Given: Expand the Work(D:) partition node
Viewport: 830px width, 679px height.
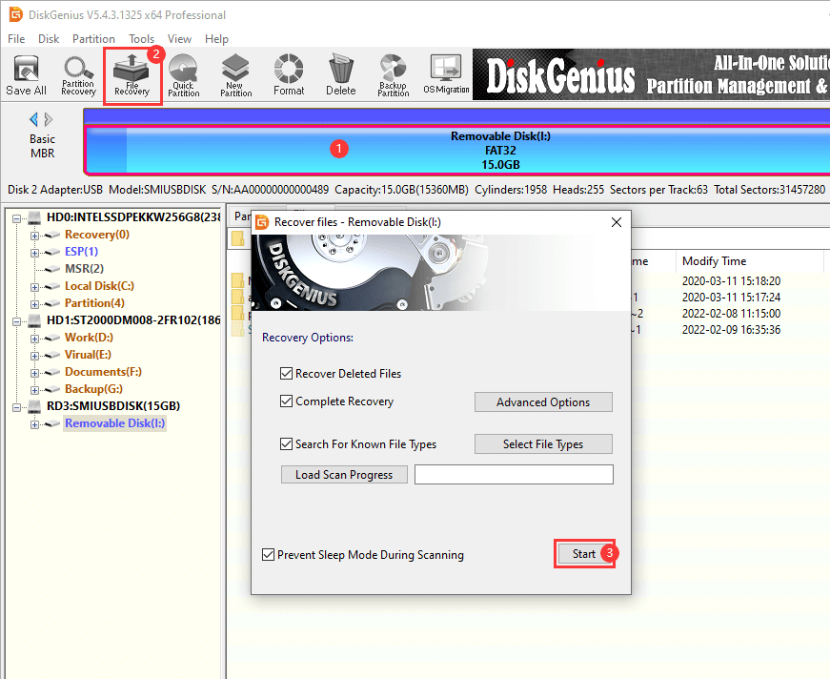Looking at the screenshot, I should pos(35,338).
